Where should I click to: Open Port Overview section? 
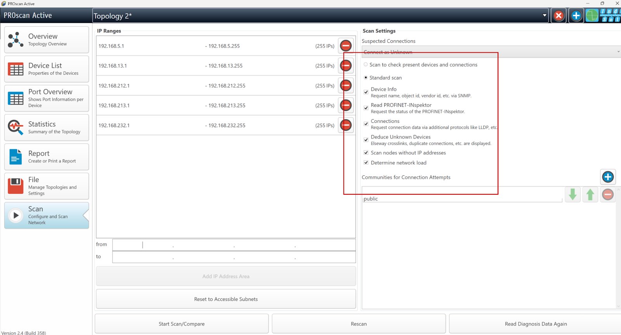(47, 98)
